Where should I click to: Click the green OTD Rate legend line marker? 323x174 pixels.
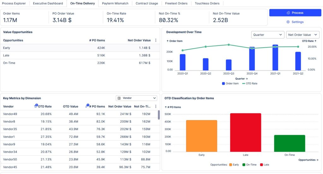[244, 84]
